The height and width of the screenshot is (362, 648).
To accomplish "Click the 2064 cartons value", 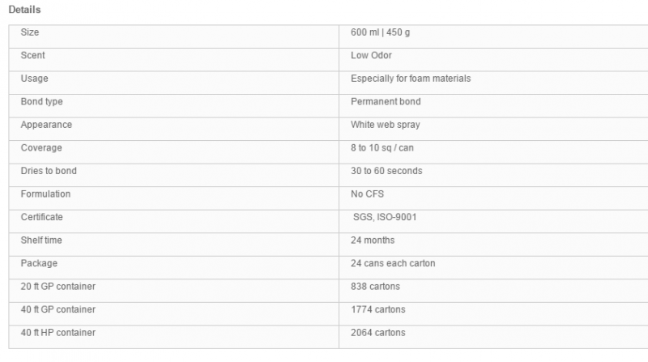I will click(x=378, y=333).
